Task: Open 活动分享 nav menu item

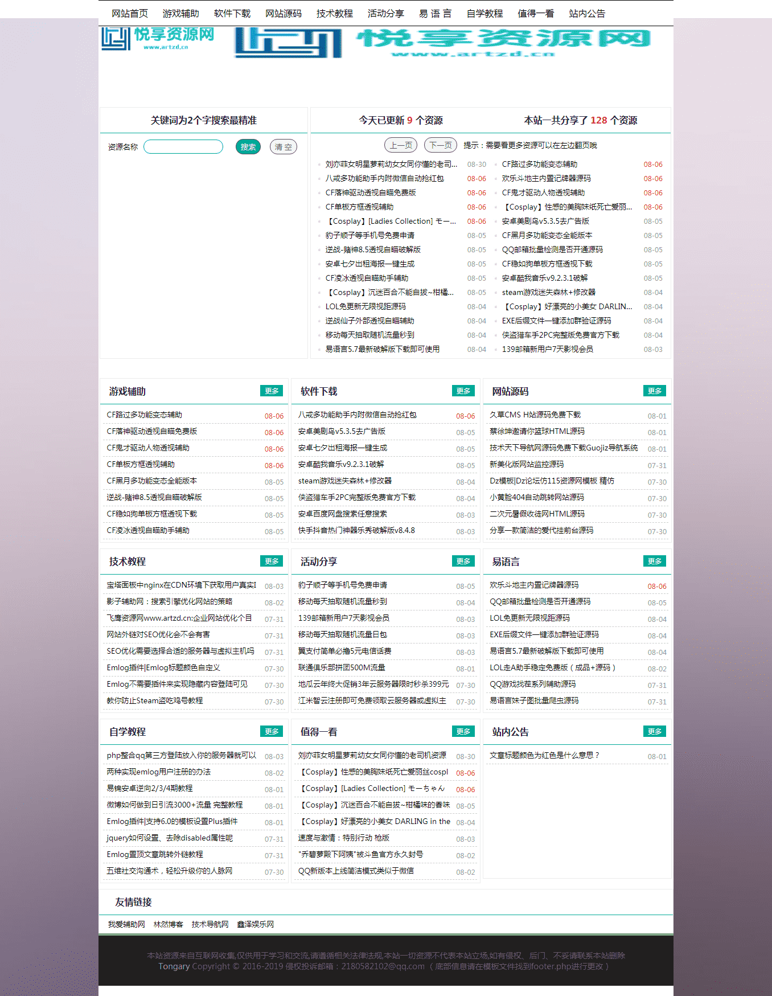Action: 386,14
